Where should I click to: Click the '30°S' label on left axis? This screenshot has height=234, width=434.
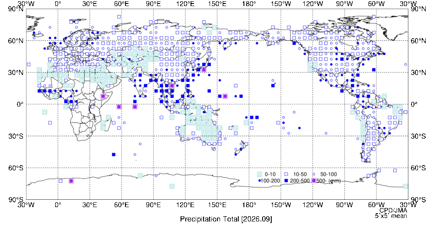coord(16,136)
